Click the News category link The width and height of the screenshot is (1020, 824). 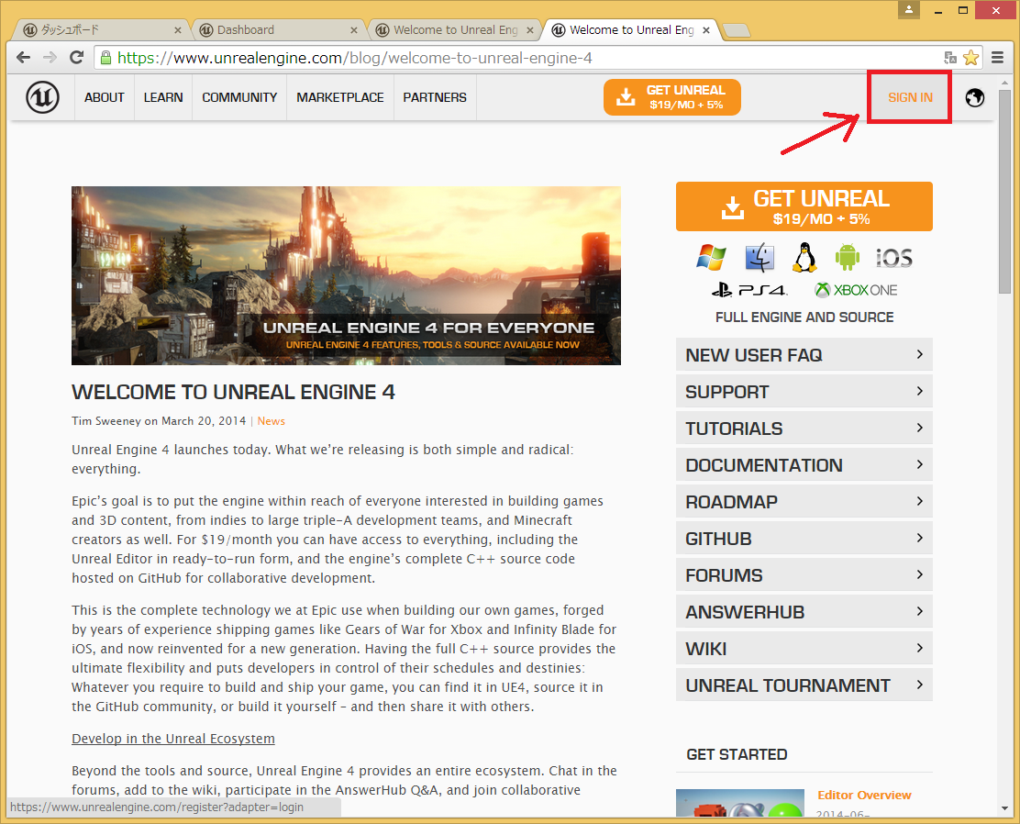tap(272, 421)
